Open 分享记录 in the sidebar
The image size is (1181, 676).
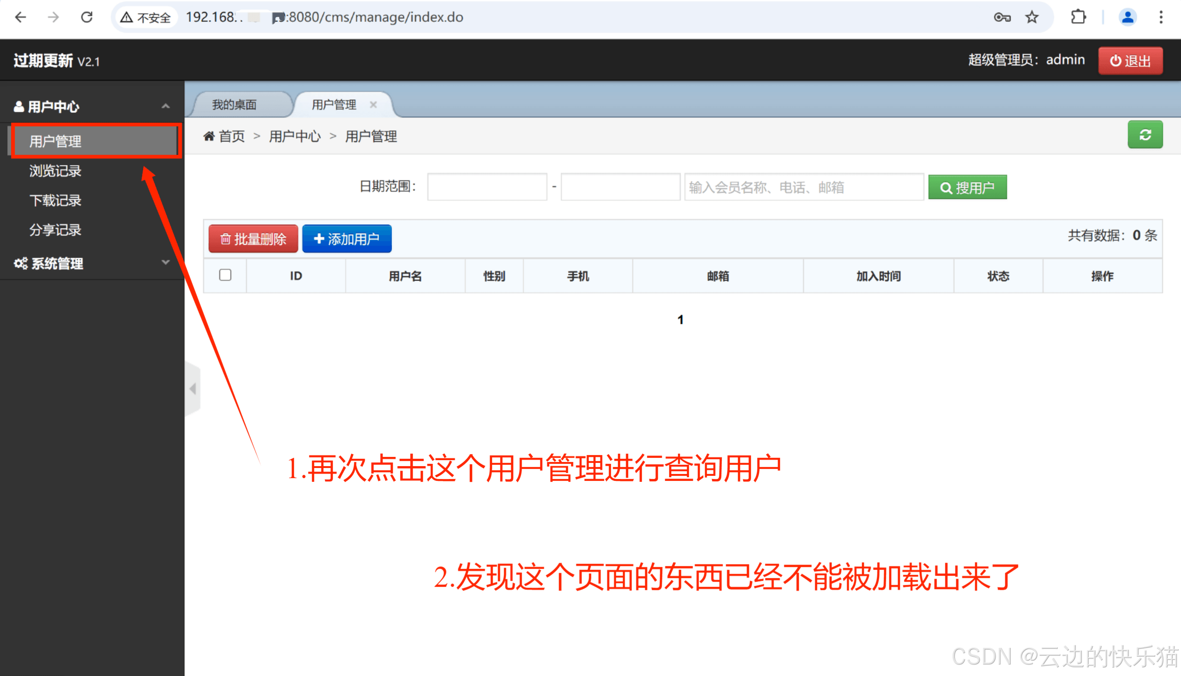pos(55,230)
